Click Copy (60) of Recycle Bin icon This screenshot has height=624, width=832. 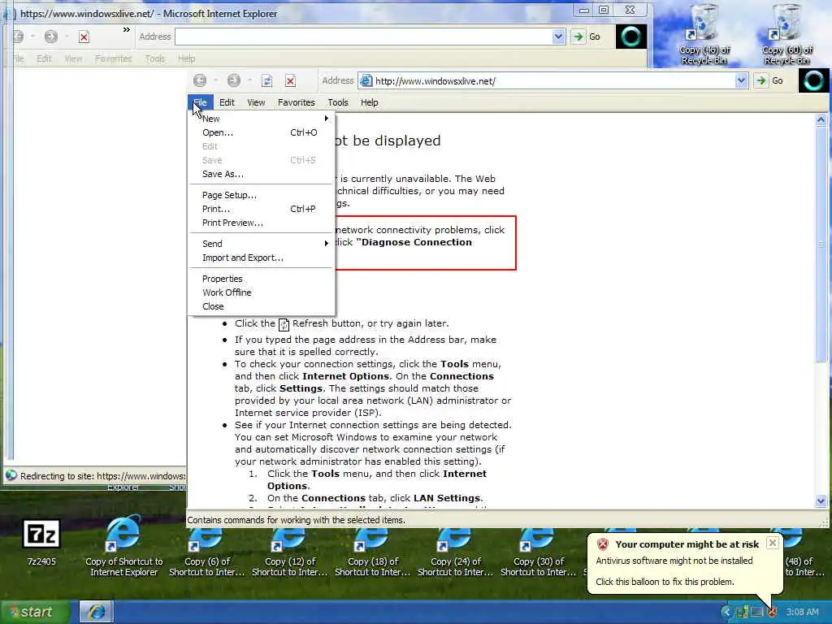coord(786,34)
